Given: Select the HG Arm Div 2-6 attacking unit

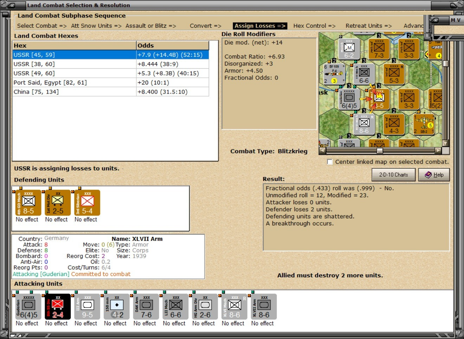Looking at the screenshot, I should [205, 307].
